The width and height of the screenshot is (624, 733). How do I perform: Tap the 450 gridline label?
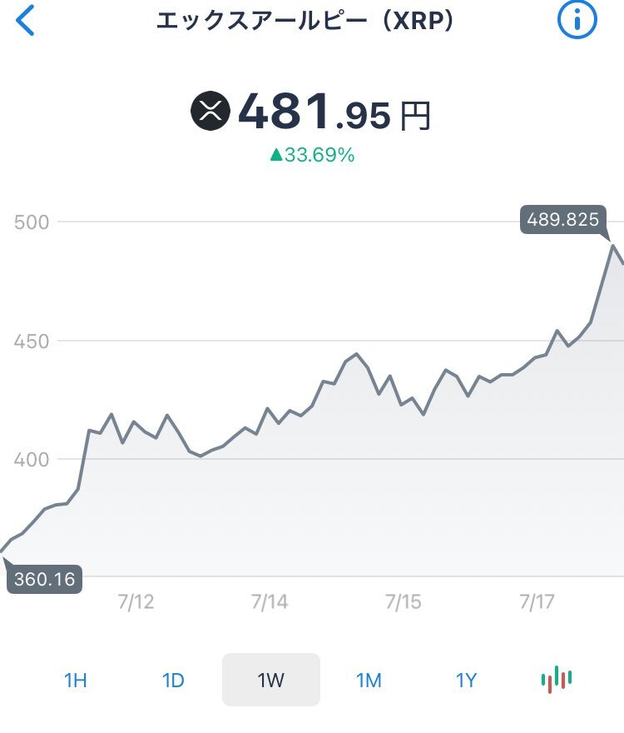tap(32, 342)
